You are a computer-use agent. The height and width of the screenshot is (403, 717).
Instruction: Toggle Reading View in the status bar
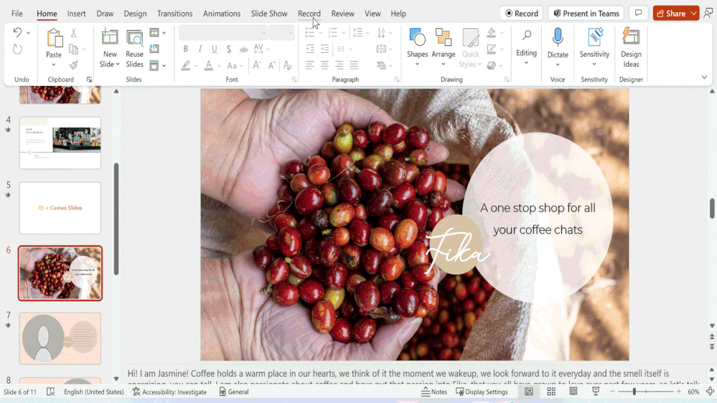pyautogui.click(x=573, y=392)
